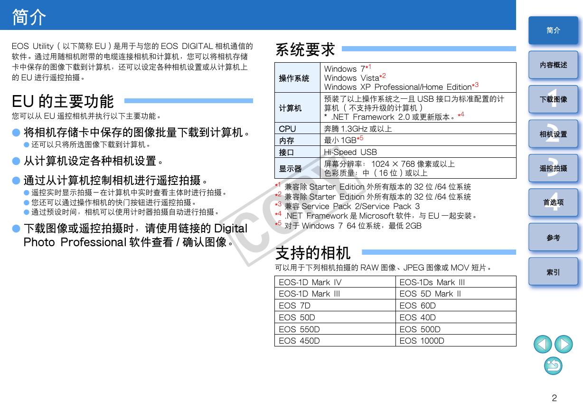Select the 计算机 row header

[x=298, y=108]
